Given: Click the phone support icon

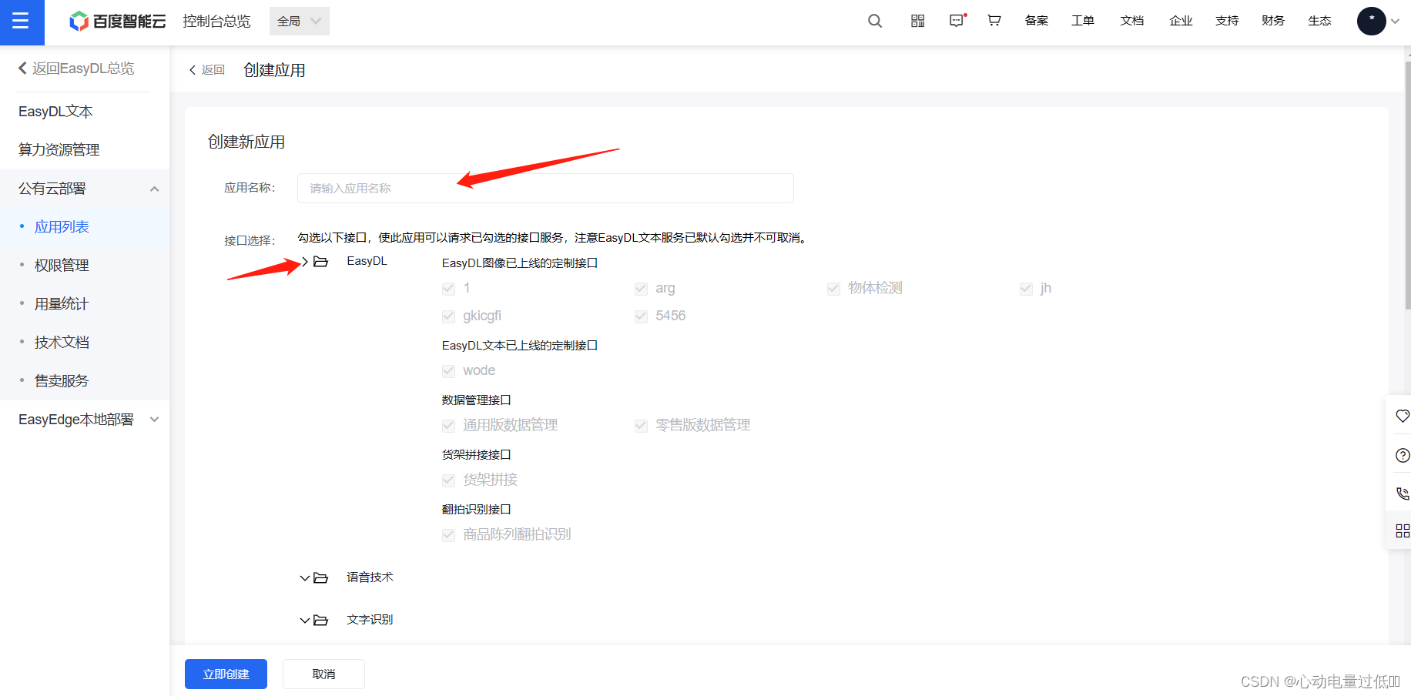Looking at the screenshot, I should pos(1403,493).
